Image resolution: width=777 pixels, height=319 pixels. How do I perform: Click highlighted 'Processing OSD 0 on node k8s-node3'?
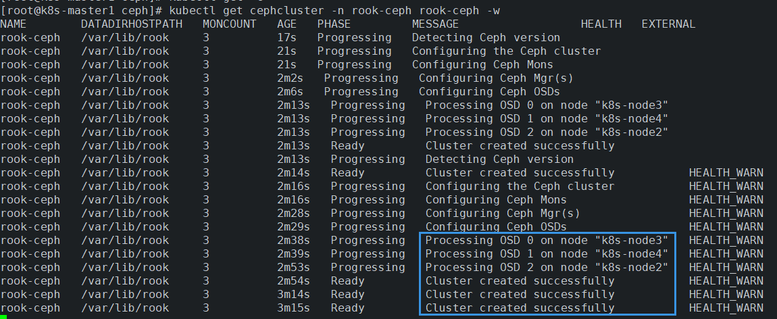[x=547, y=240]
